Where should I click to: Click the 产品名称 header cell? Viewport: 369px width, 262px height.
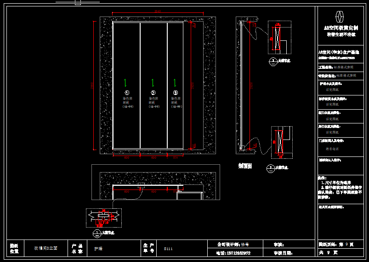pyautogui.click(x=77, y=248)
